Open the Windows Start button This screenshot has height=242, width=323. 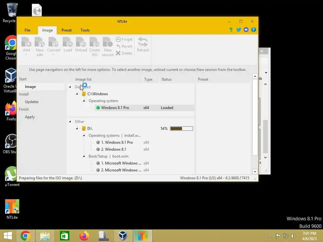8,236
